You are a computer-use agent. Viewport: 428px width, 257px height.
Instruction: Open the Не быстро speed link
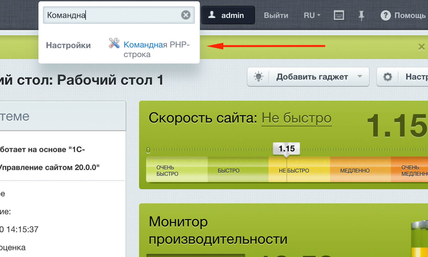(297, 118)
